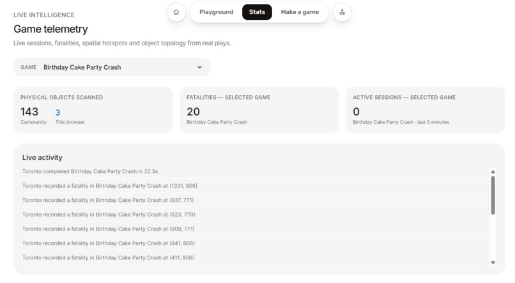Click 'Birthday Cake Party Crash · last 5 minutes' caption

tap(401, 122)
